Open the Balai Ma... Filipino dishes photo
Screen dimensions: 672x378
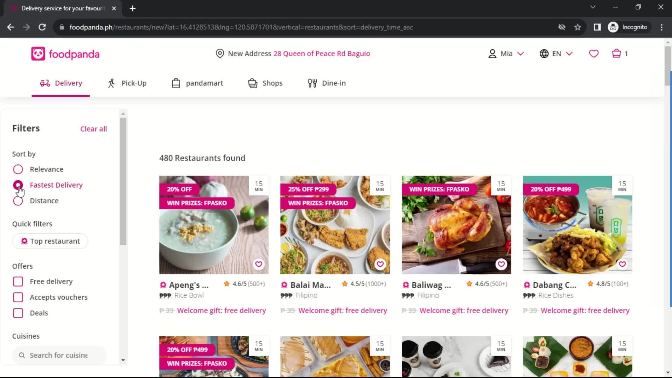[x=335, y=225]
